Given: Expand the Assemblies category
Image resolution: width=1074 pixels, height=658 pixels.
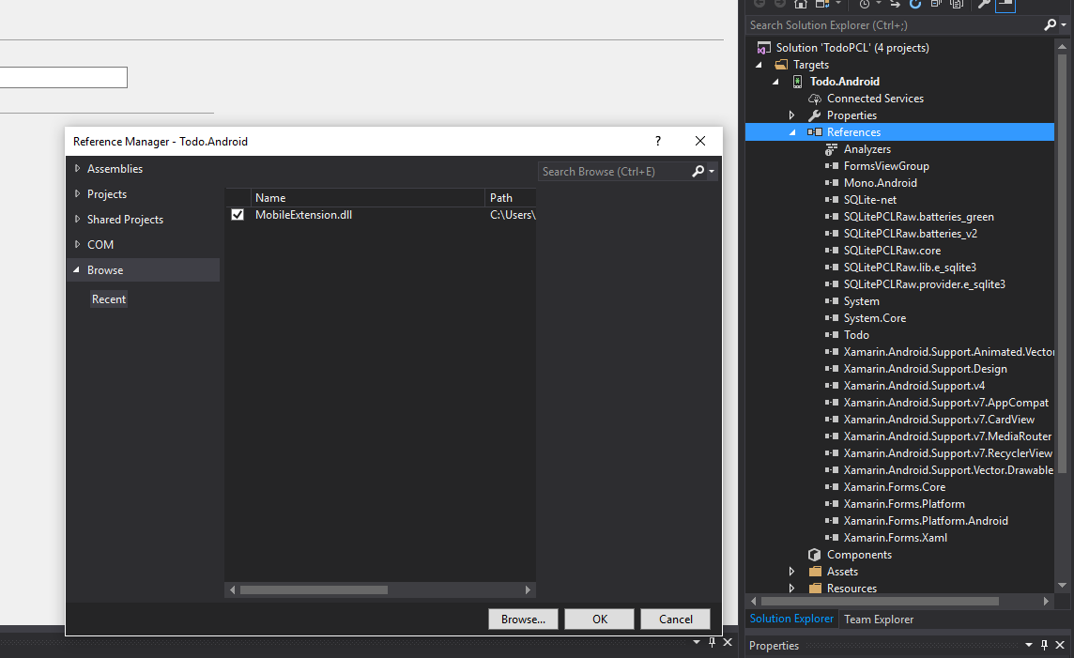Looking at the screenshot, I should click(77, 168).
